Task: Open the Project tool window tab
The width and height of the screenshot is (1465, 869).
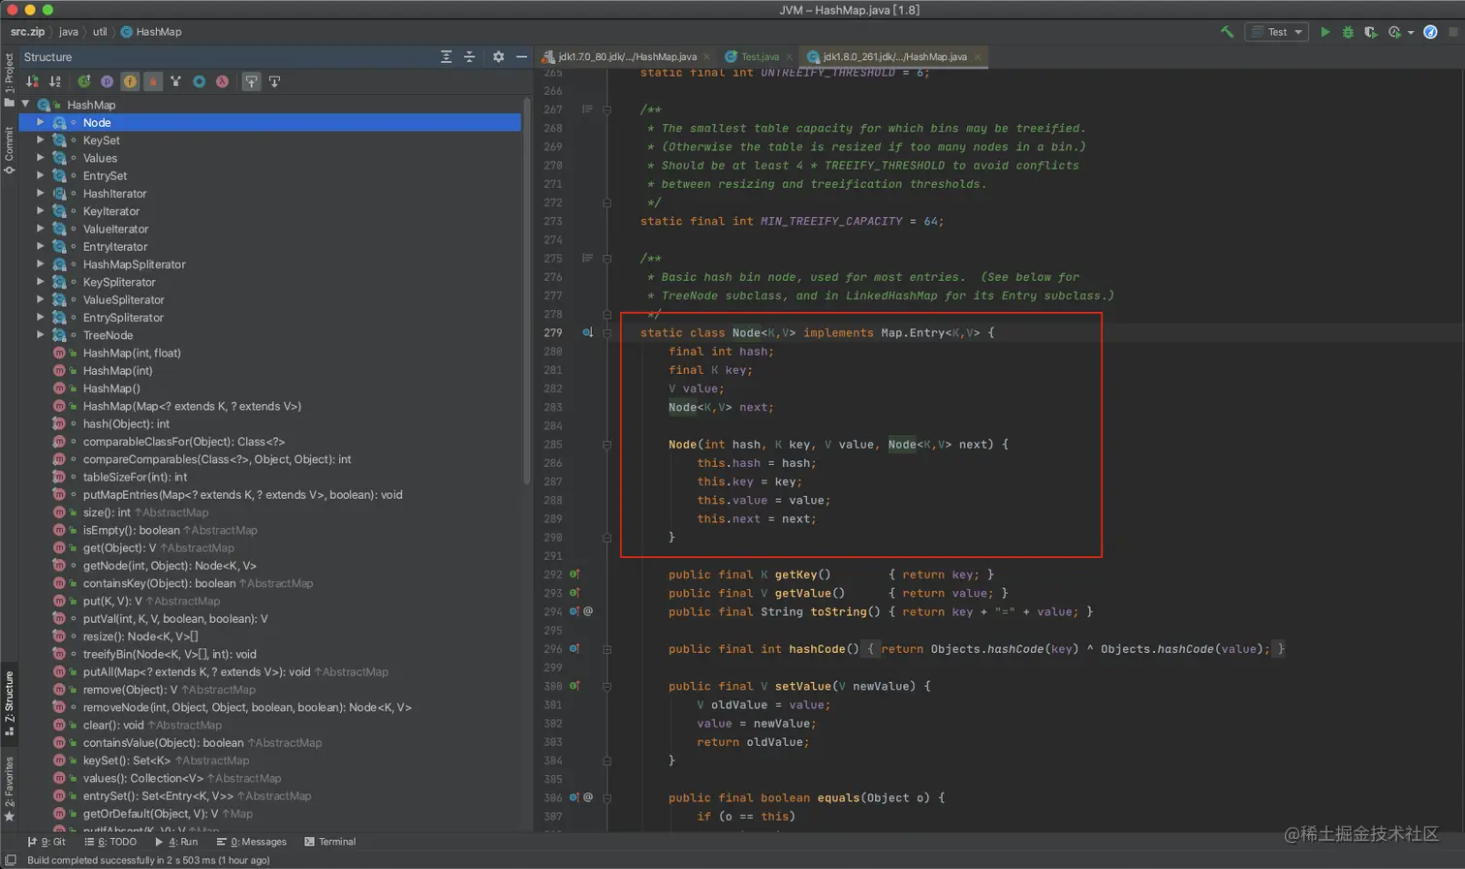Action: point(9,79)
